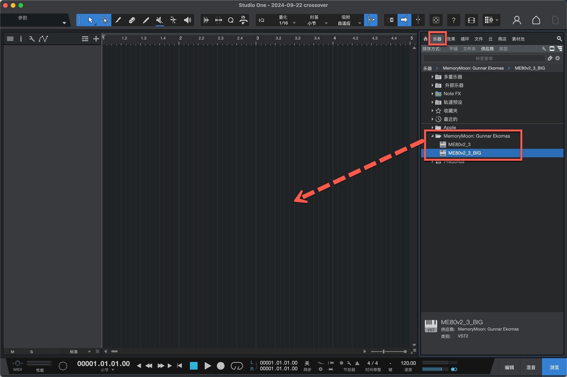This screenshot has height=377, width=567.
Task: Switch to the 效果 (Effects) browser tab
Action: tap(451, 39)
